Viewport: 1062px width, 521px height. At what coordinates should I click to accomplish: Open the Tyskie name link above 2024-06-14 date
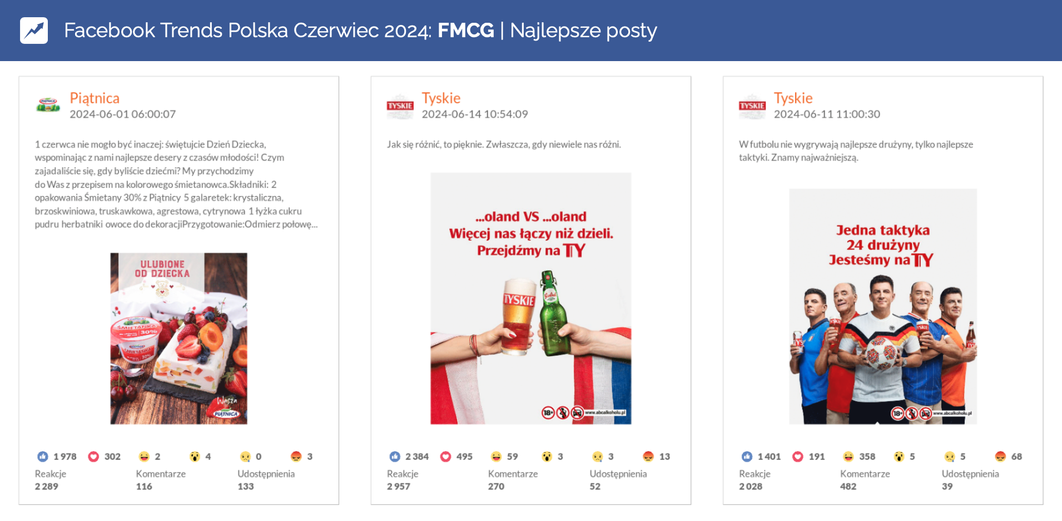441,98
